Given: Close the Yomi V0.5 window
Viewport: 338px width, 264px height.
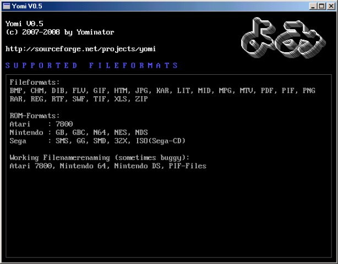Looking at the screenshot, I should 331,6.
